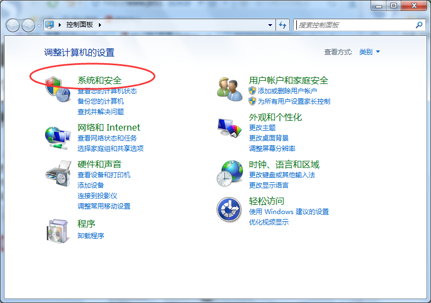
Task: Click the refresh button beside the address bar
Action: pyautogui.click(x=283, y=25)
